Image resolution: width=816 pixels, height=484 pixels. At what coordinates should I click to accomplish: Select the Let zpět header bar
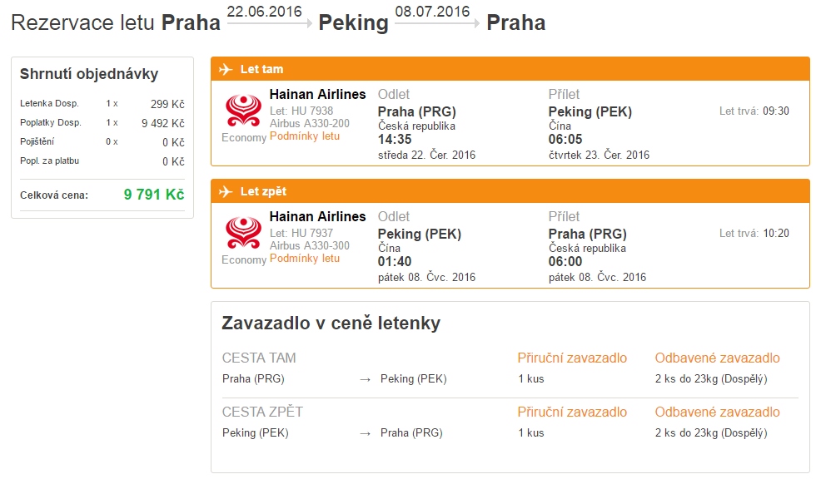510,190
